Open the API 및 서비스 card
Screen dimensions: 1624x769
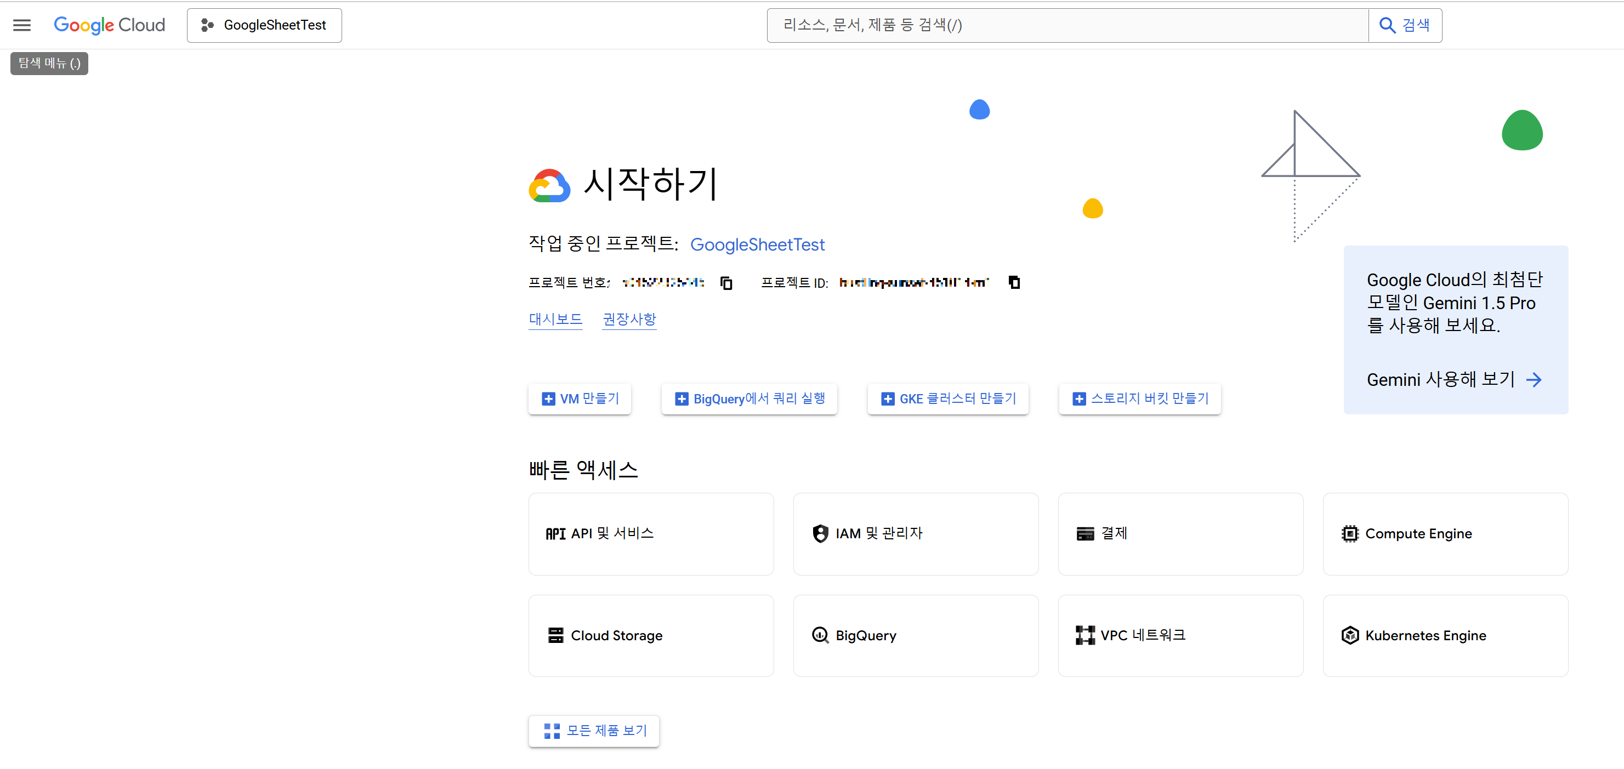tap(651, 534)
